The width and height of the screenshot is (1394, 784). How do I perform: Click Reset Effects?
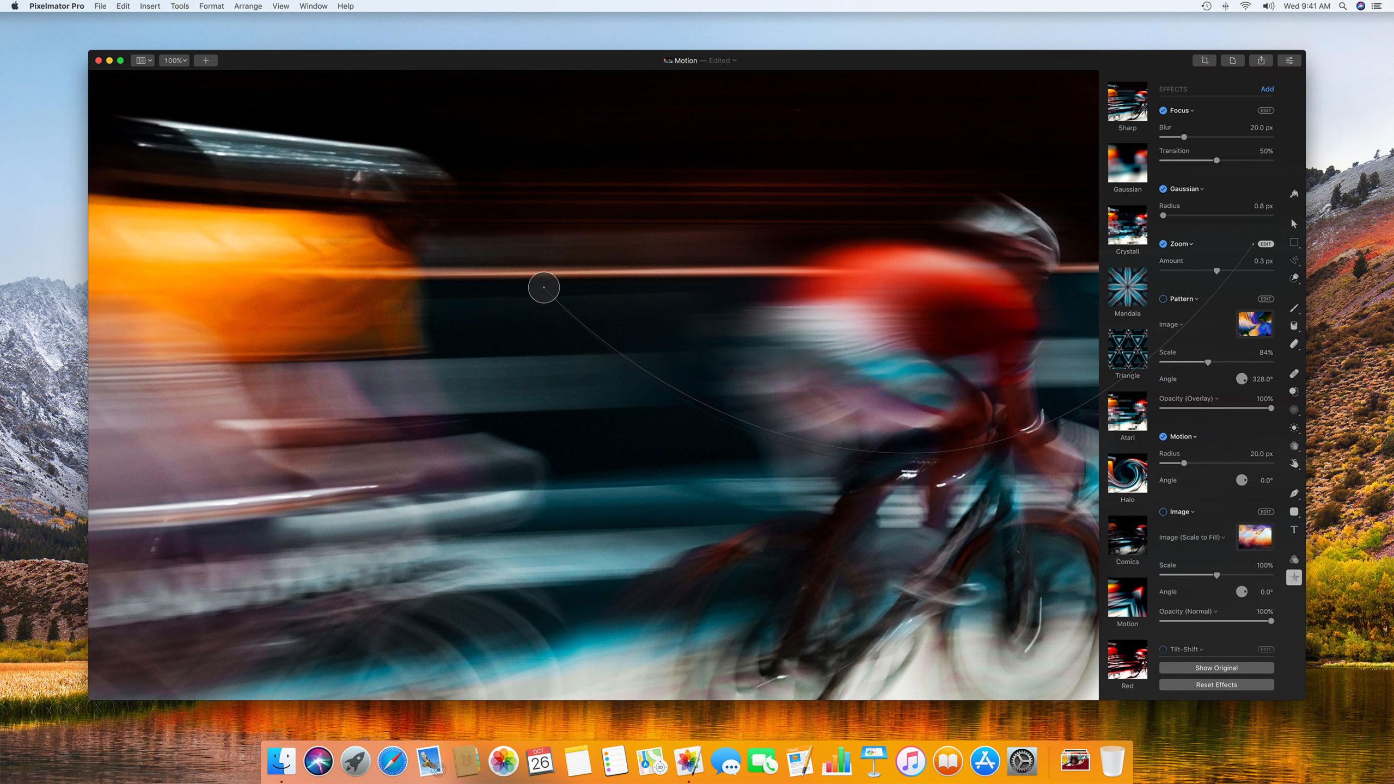[1216, 684]
